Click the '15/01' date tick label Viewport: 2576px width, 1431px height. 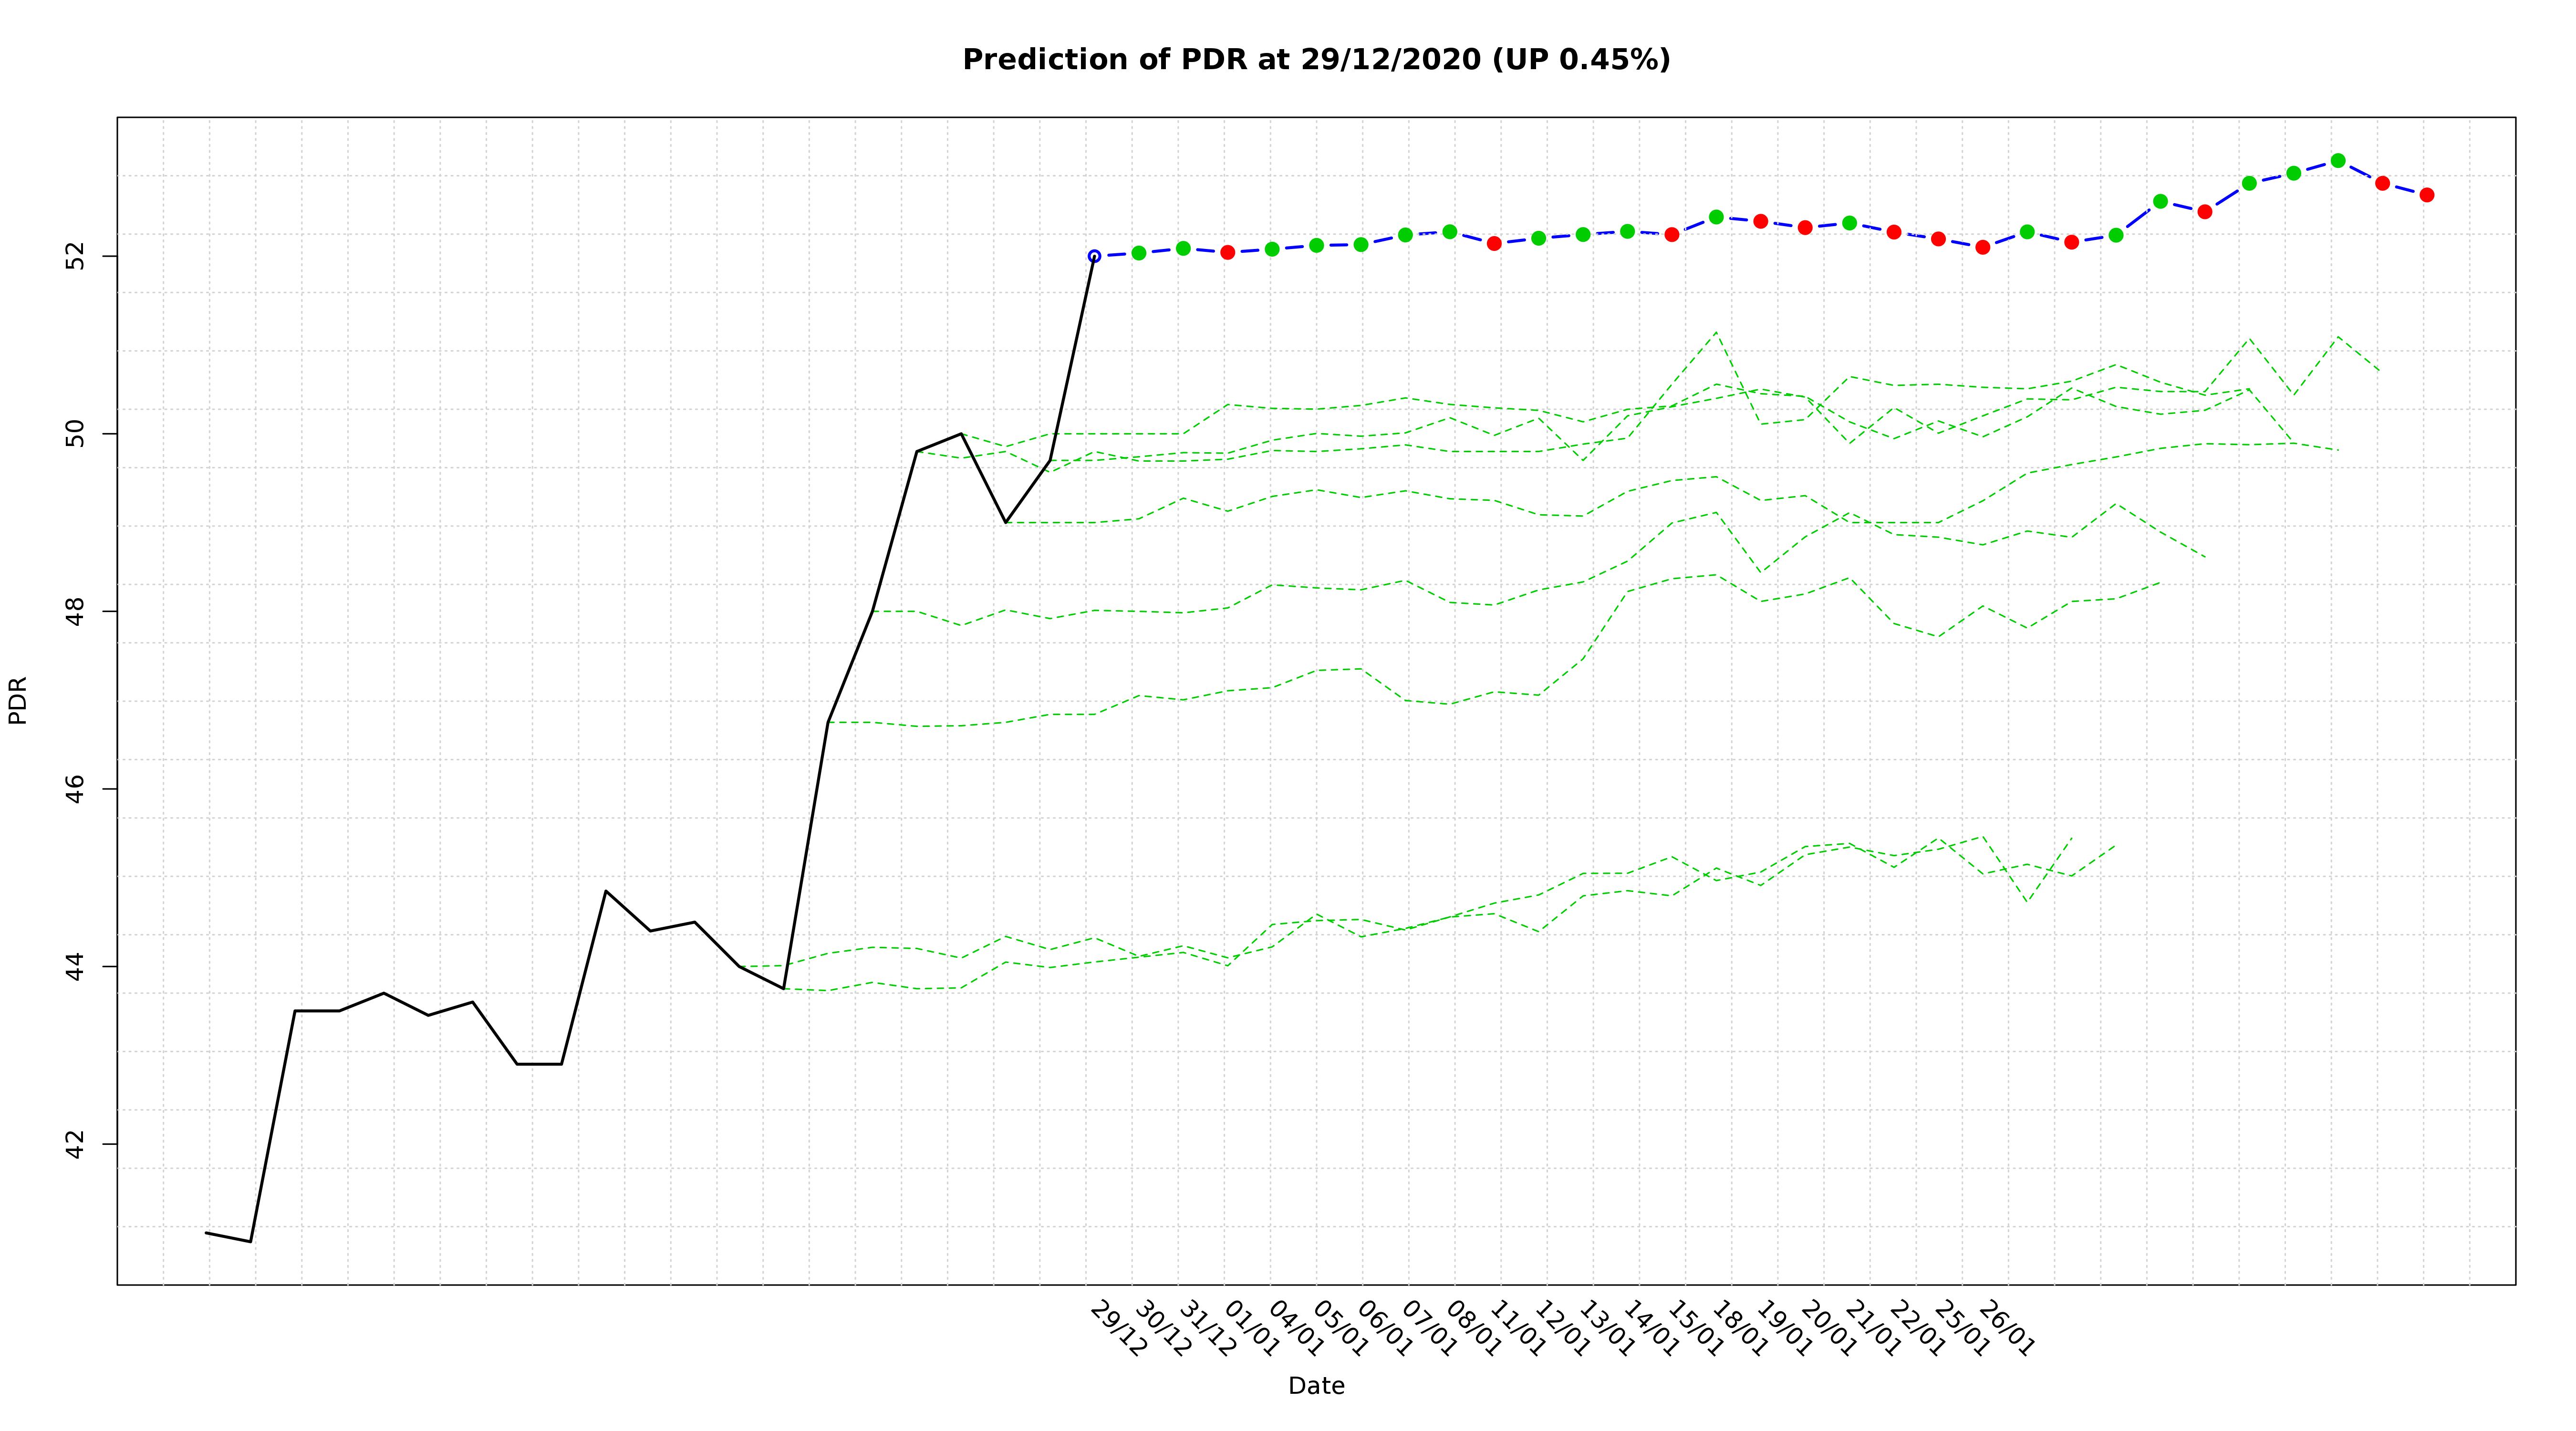tap(1695, 1329)
